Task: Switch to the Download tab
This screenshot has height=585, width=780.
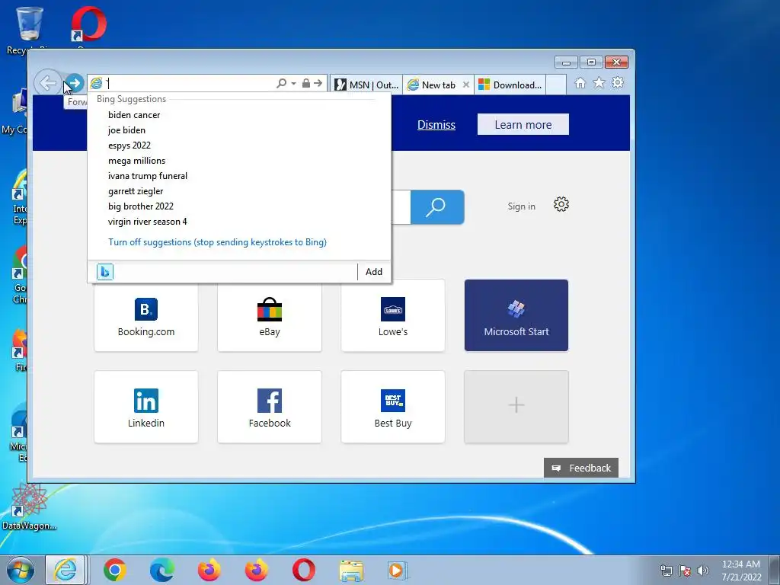Action: point(510,85)
